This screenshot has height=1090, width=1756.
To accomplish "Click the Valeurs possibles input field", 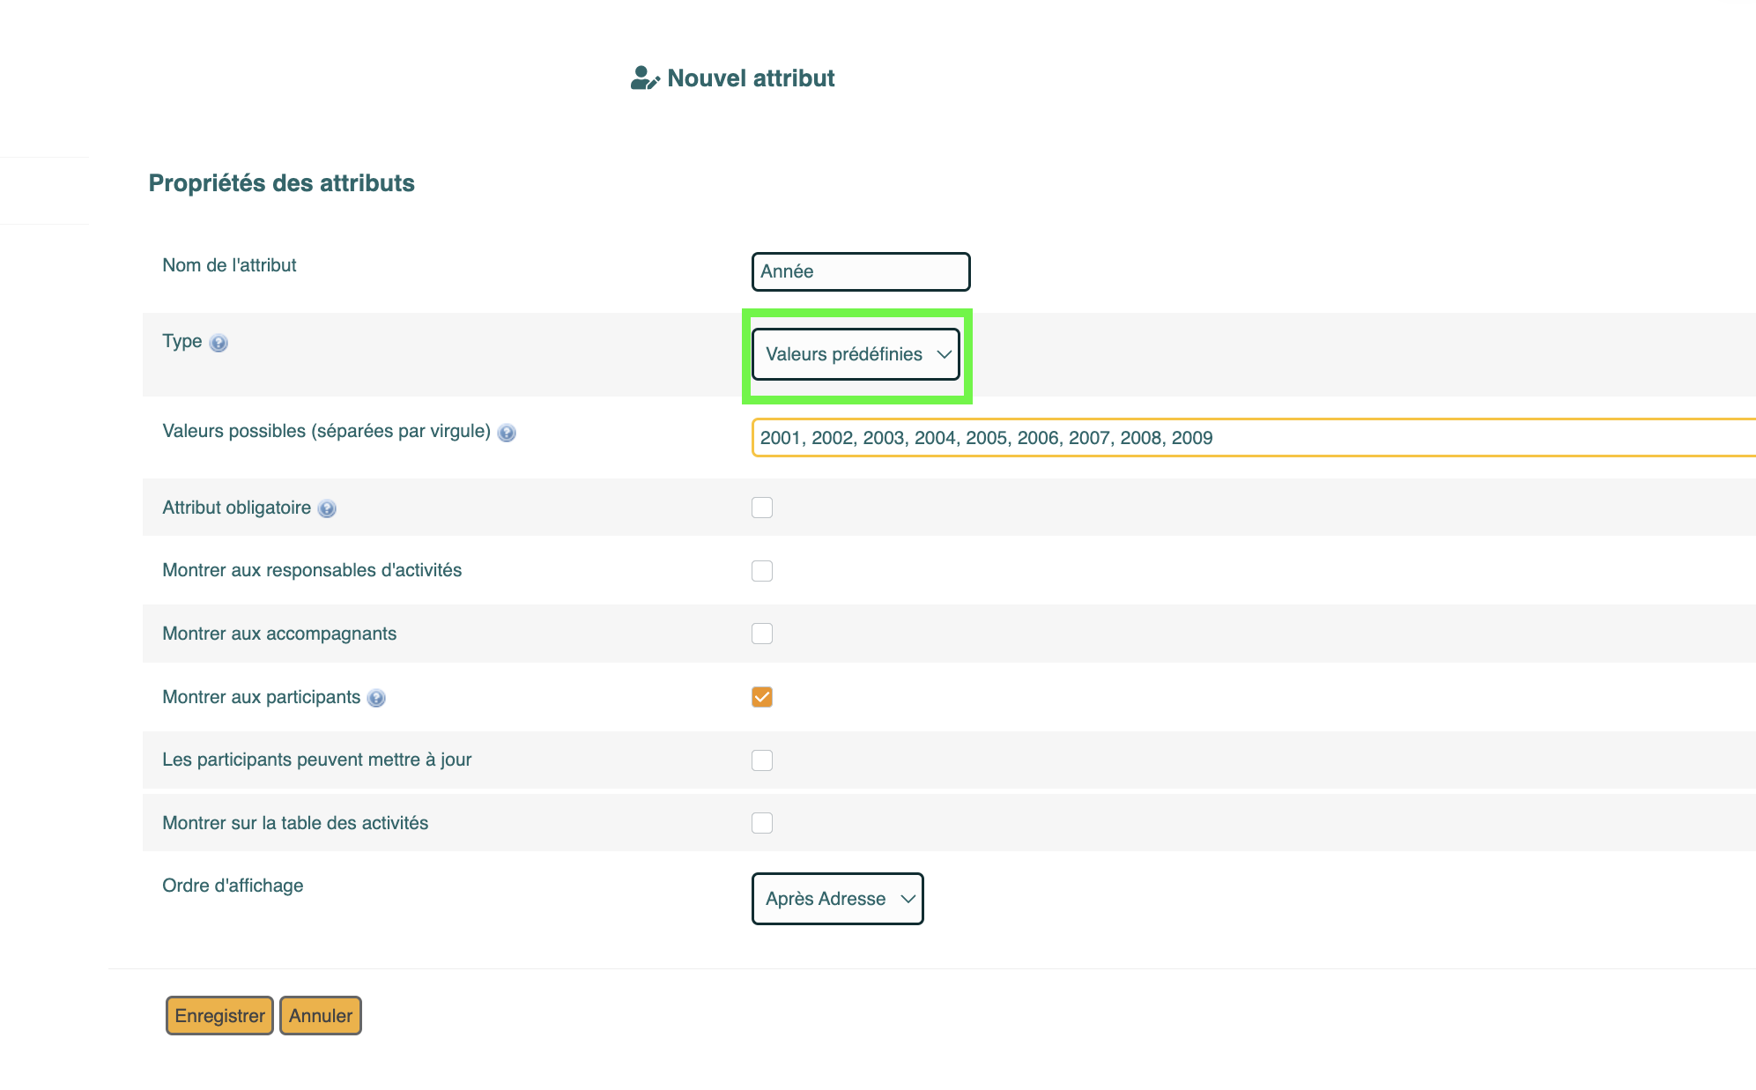I will (1254, 438).
